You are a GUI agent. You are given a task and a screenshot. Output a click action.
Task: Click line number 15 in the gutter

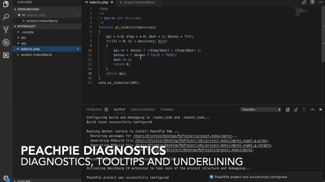click(90, 73)
